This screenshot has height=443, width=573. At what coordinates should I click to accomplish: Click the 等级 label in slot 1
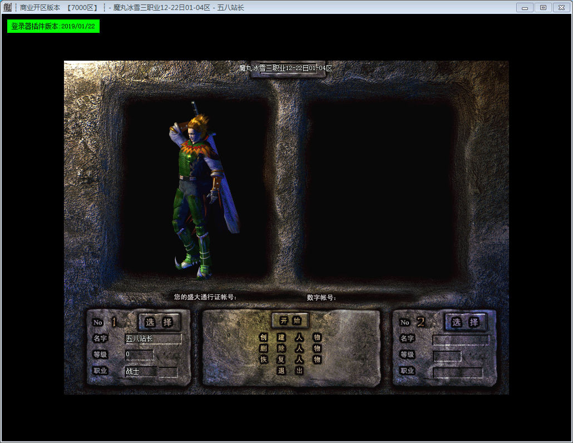click(x=100, y=355)
